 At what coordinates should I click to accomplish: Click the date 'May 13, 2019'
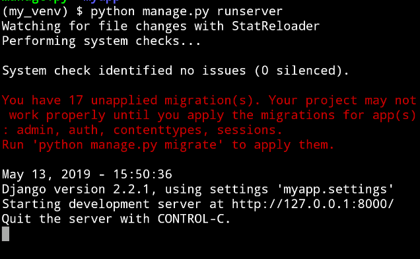(x=46, y=174)
